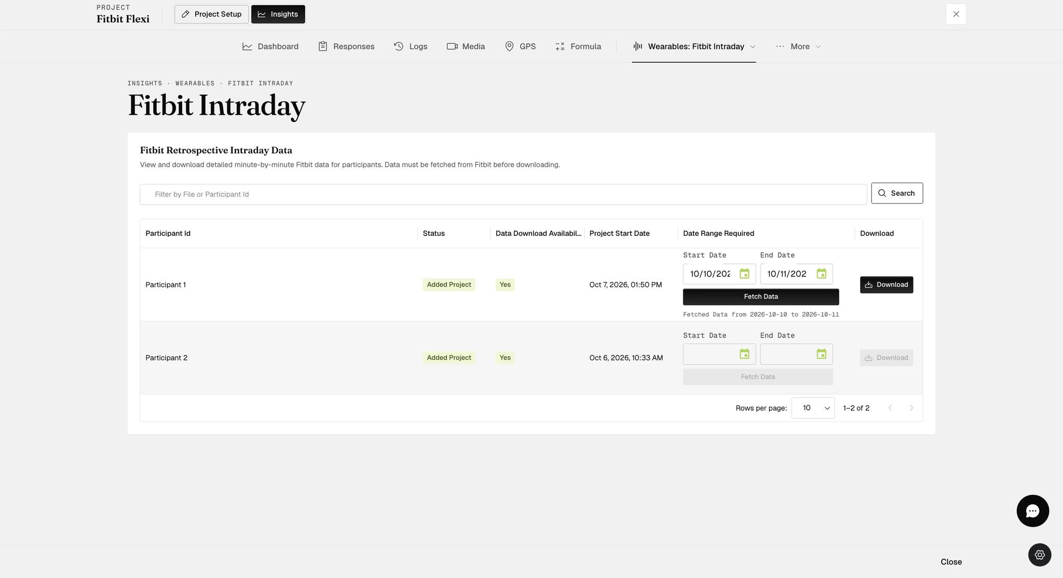This screenshot has height=578, width=1063.
Task: Expand the Wearables: Fitbit Intraday dropdown
Action: pos(694,47)
